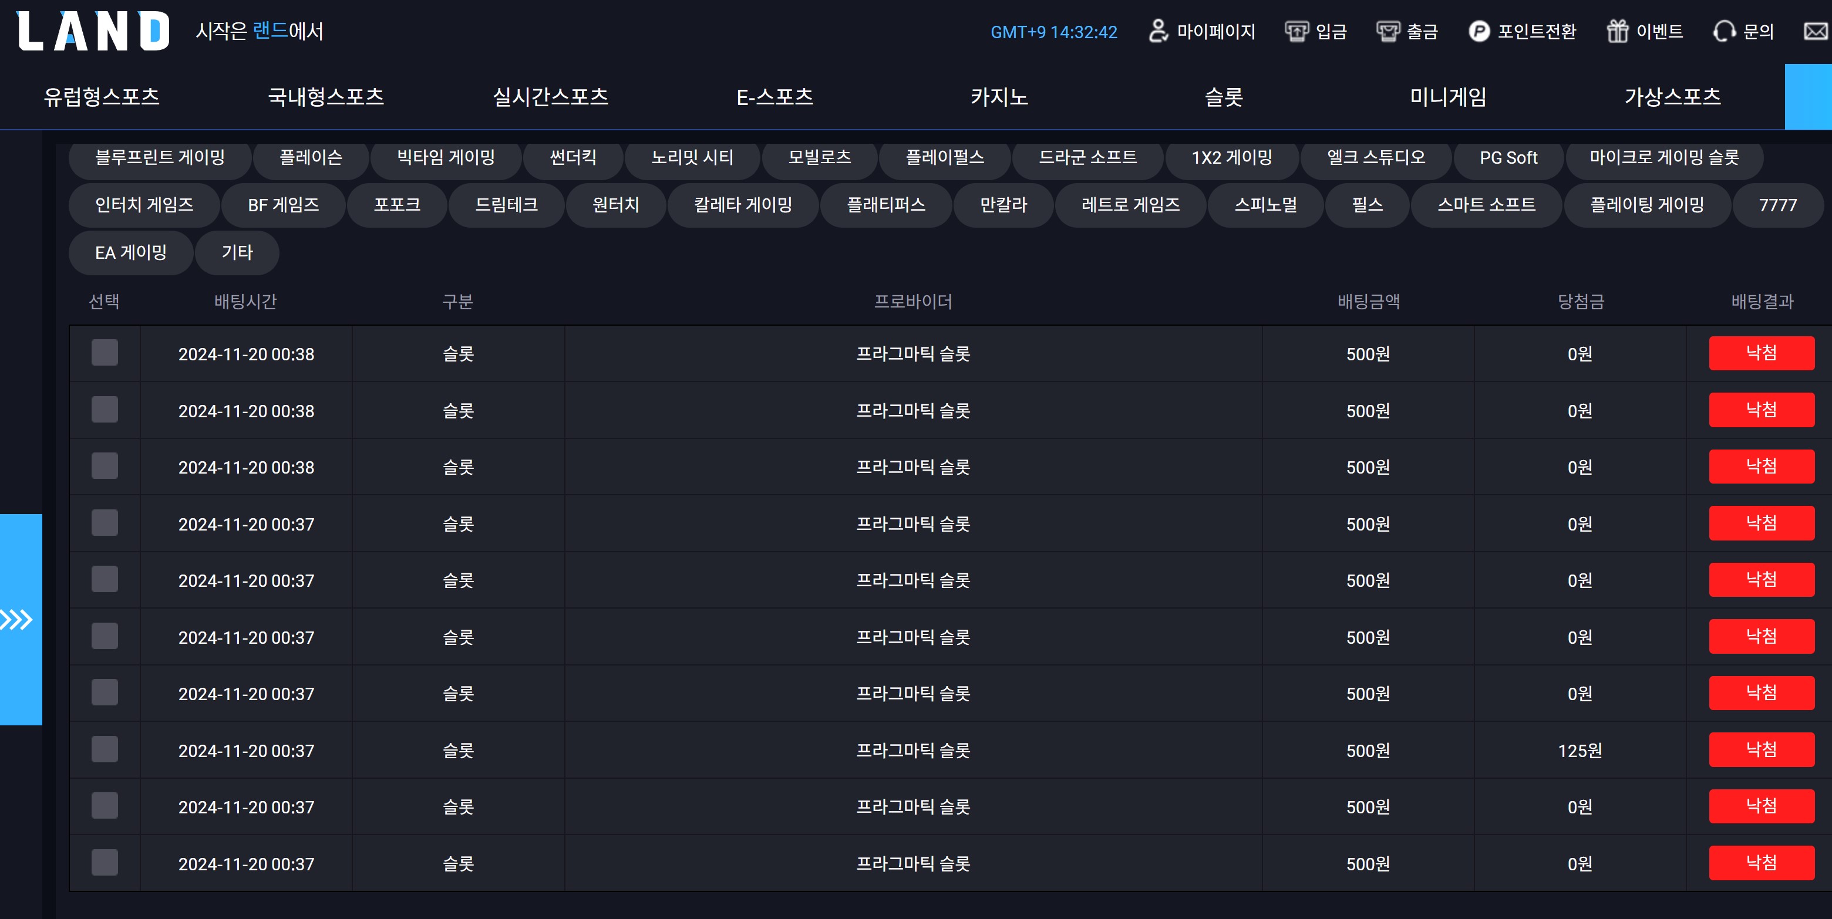Filter by 7777 provider

[x=1778, y=205]
